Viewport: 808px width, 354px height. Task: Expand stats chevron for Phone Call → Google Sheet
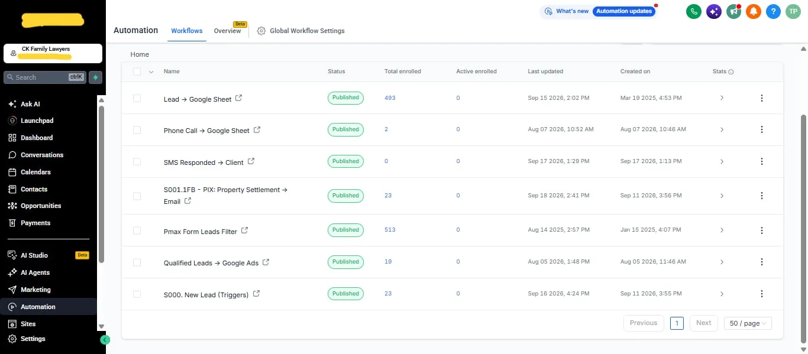point(722,129)
